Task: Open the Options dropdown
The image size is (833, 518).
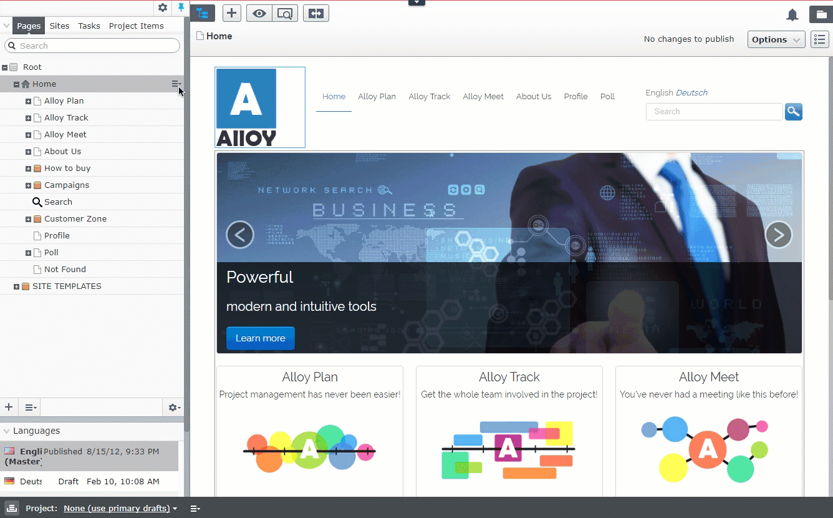Action: [x=776, y=39]
